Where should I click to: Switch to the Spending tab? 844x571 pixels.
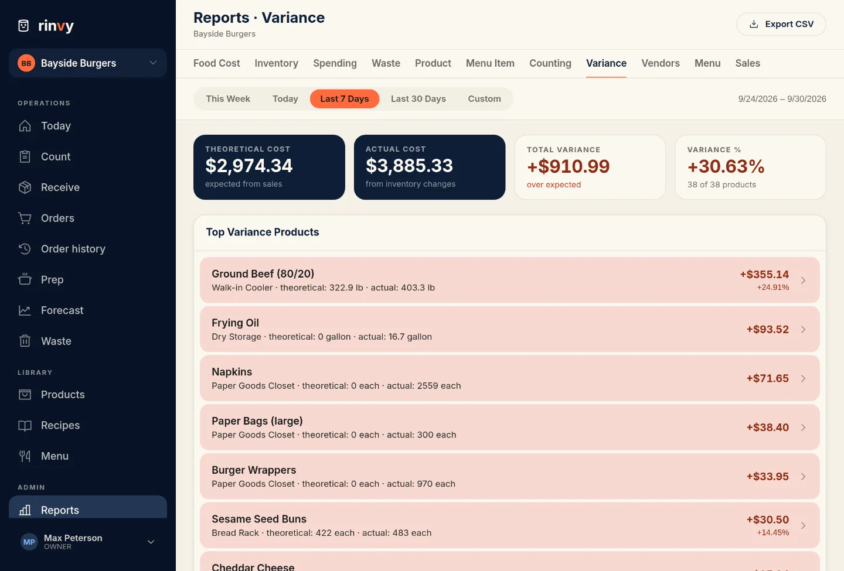pos(335,63)
